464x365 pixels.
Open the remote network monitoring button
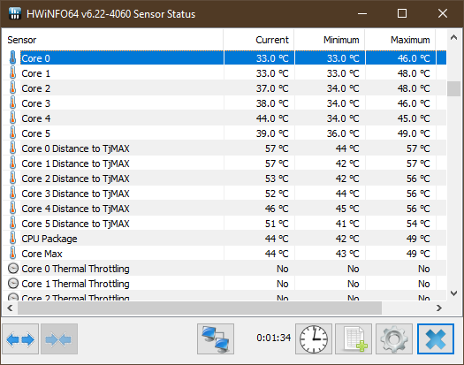(x=216, y=339)
